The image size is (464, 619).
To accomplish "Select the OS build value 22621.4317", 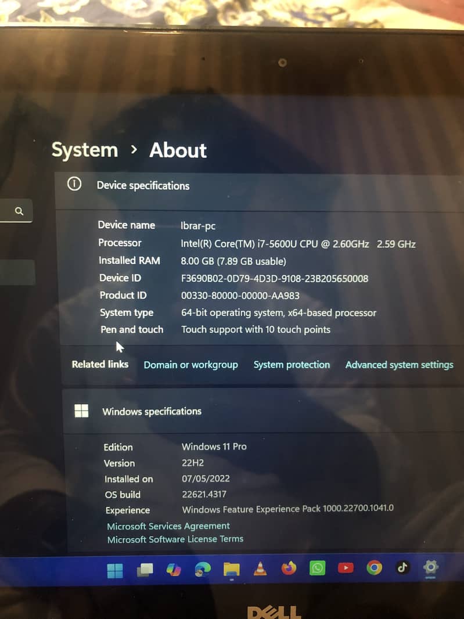I will point(204,494).
